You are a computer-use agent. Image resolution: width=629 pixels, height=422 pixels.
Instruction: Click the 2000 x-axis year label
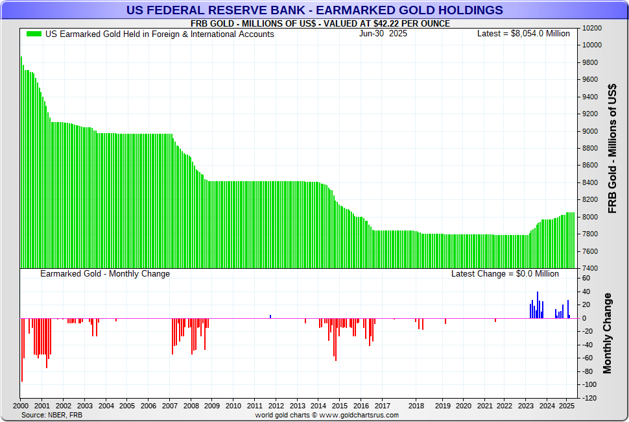pos(21,406)
